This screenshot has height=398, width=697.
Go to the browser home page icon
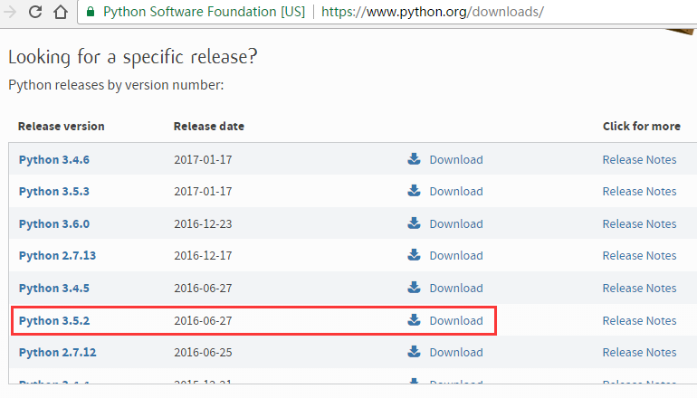[x=61, y=12]
